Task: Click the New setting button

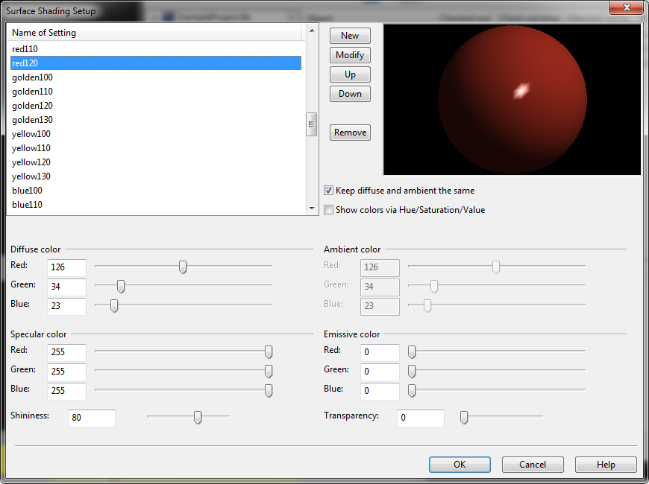Action: click(350, 36)
